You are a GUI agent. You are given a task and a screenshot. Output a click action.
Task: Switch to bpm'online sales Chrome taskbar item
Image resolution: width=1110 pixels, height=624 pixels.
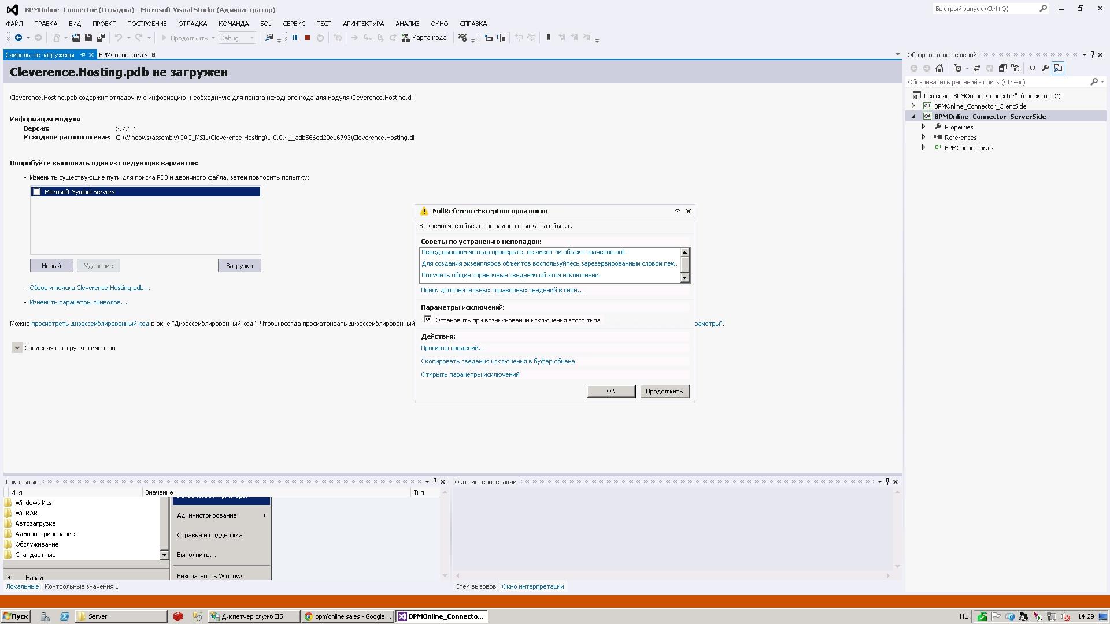pyautogui.click(x=348, y=616)
